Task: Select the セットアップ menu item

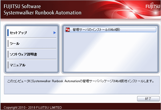Action: (32, 33)
